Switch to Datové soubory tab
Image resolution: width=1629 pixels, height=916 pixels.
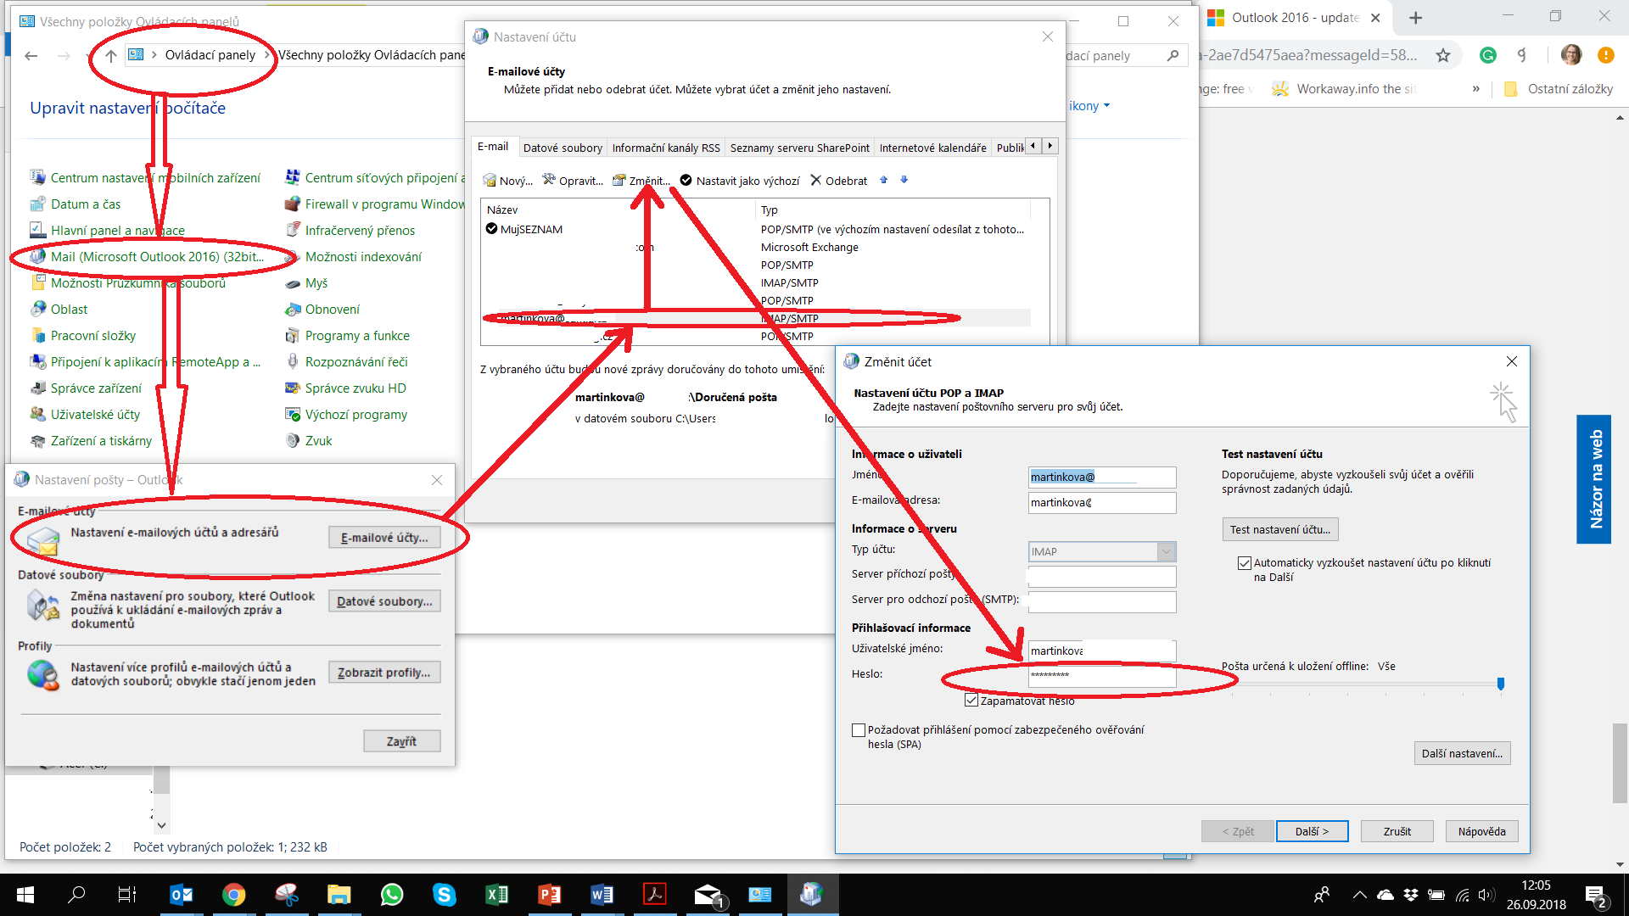click(x=563, y=148)
